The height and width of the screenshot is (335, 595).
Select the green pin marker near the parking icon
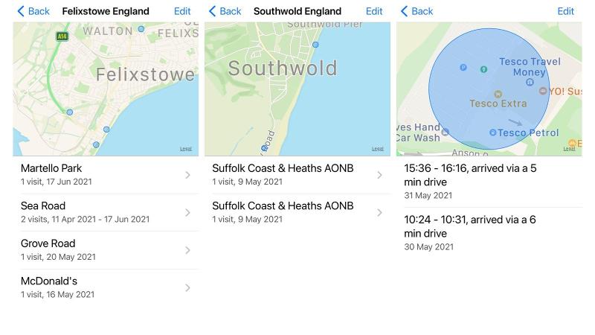tap(483, 69)
